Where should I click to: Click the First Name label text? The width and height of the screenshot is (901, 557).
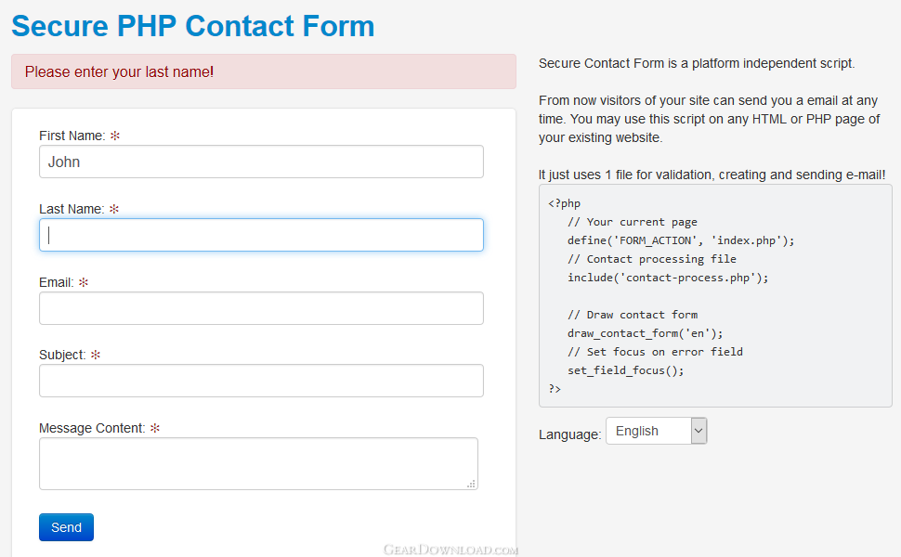click(72, 136)
